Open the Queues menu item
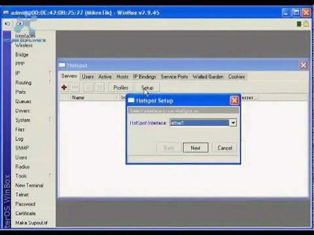Image resolution: width=314 pixels, height=235 pixels. pyautogui.click(x=23, y=101)
